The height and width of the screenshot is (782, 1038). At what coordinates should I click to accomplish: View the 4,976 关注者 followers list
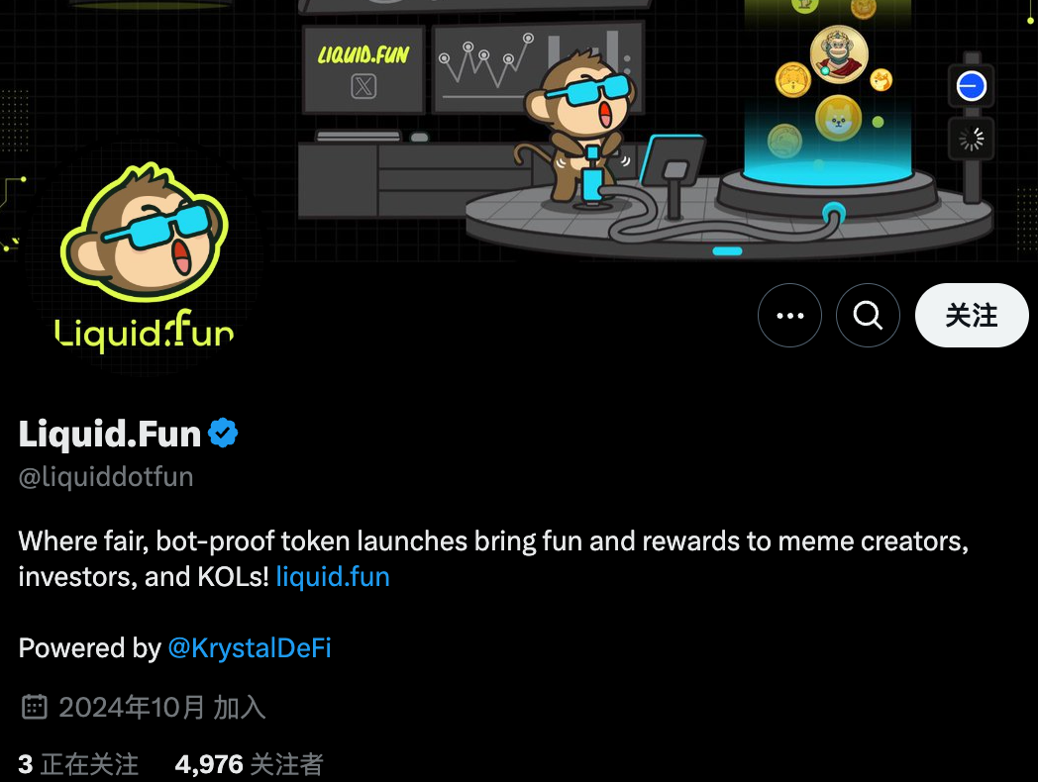coord(249,765)
